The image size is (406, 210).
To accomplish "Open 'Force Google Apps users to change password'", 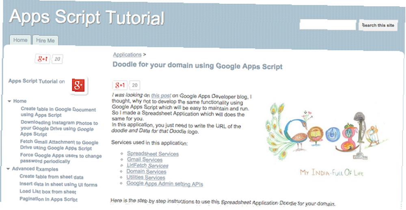I will (x=61, y=158).
